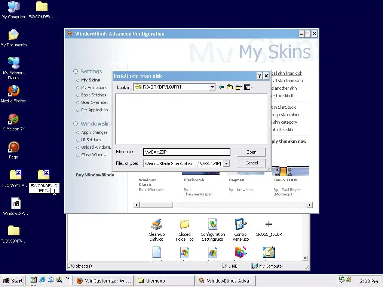Image resolution: width=383 pixels, height=287 pixels.
Task: Expand the Files of type dropdown
Action: click(x=226, y=164)
